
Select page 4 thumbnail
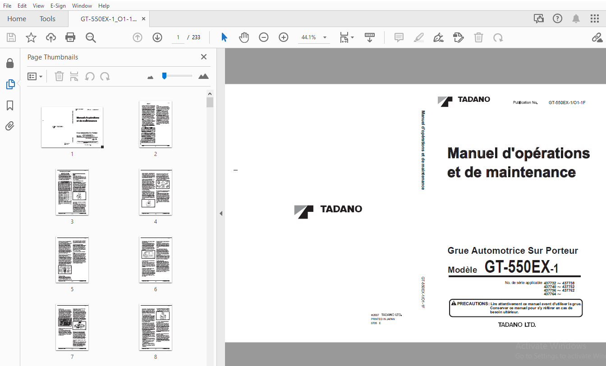tap(156, 192)
